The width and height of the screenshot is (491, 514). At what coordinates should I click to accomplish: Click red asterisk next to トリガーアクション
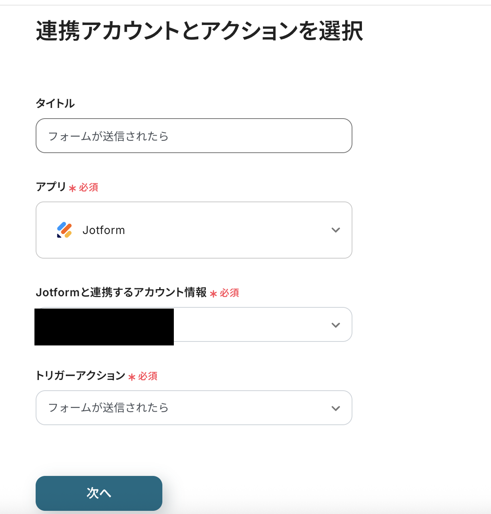point(132,377)
